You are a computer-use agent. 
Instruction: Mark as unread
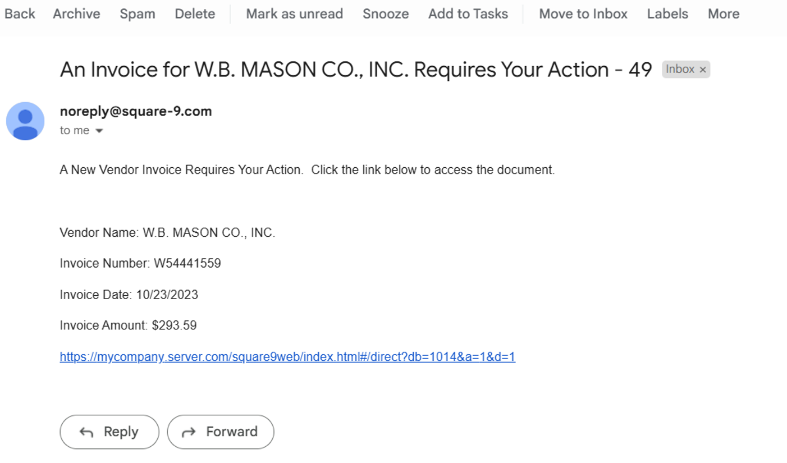pyautogui.click(x=294, y=14)
